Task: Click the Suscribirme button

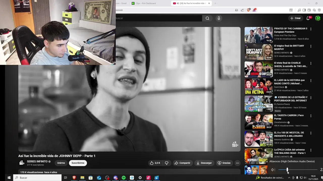Action: 78,163
